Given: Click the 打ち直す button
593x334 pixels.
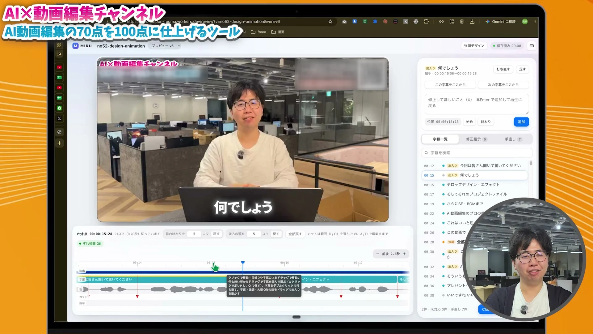Looking at the screenshot, I should [x=503, y=69].
